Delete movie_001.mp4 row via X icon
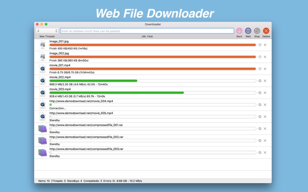 click(265, 69)
